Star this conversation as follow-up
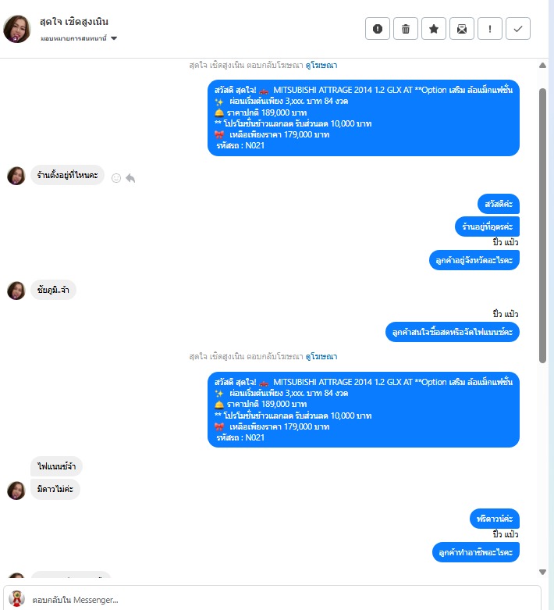554x610 pixels. 434,29
